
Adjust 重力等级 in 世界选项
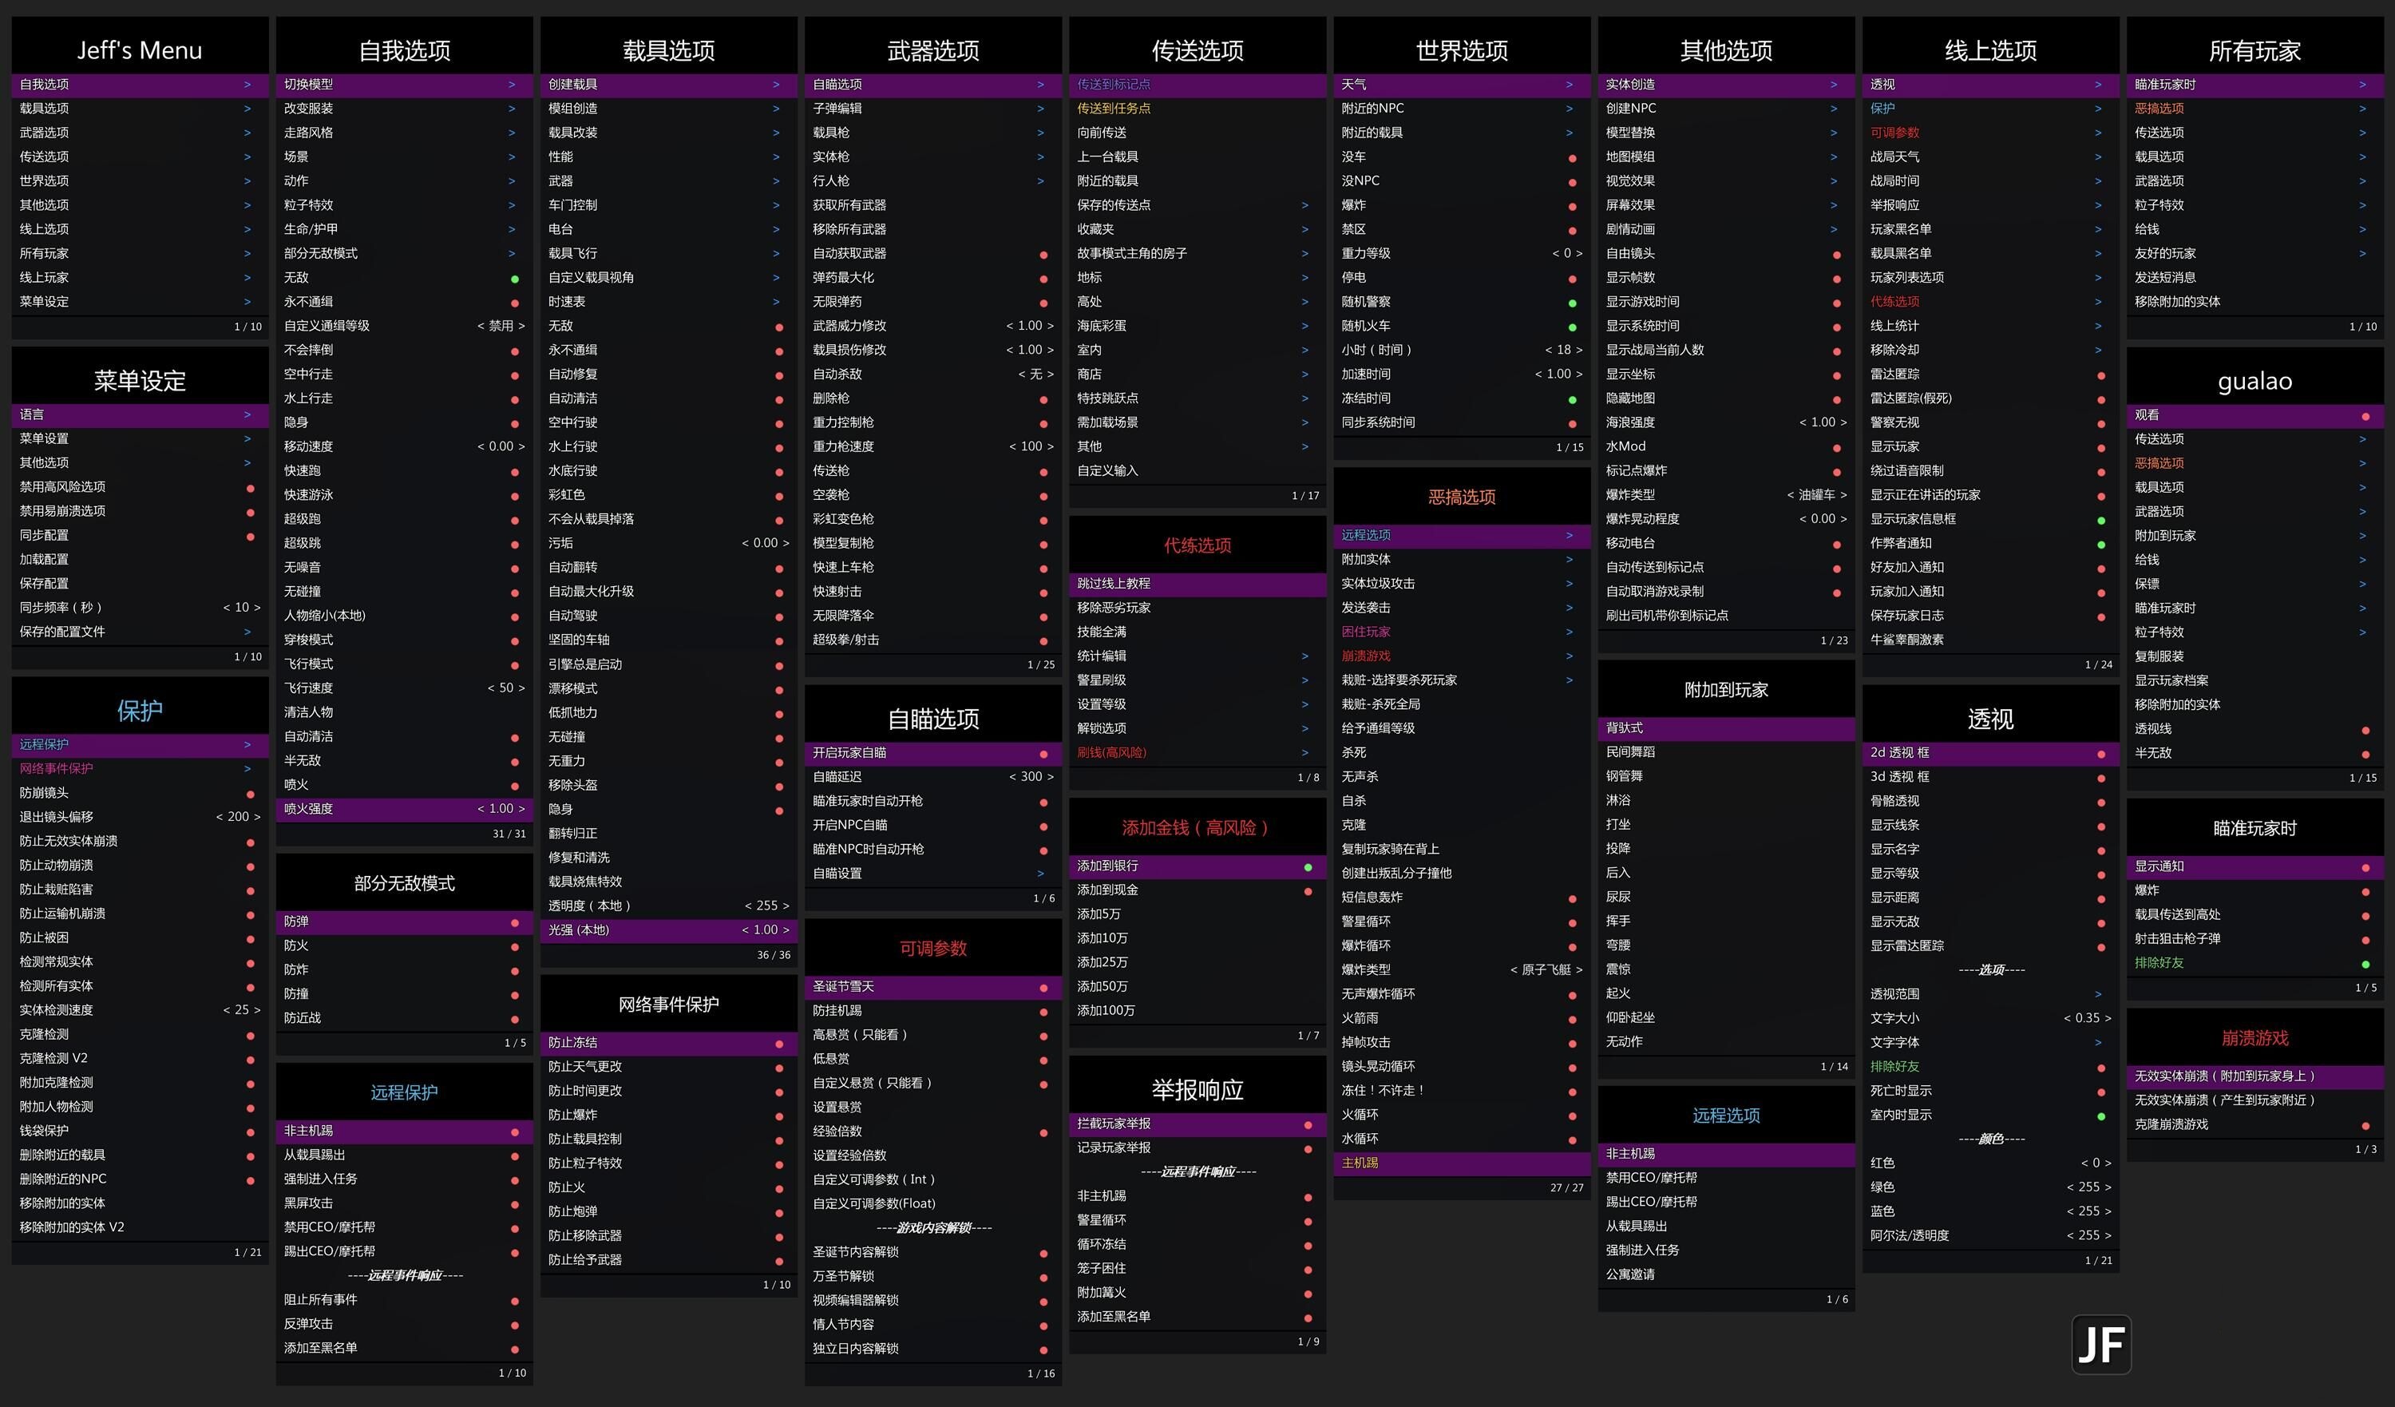1567,254
